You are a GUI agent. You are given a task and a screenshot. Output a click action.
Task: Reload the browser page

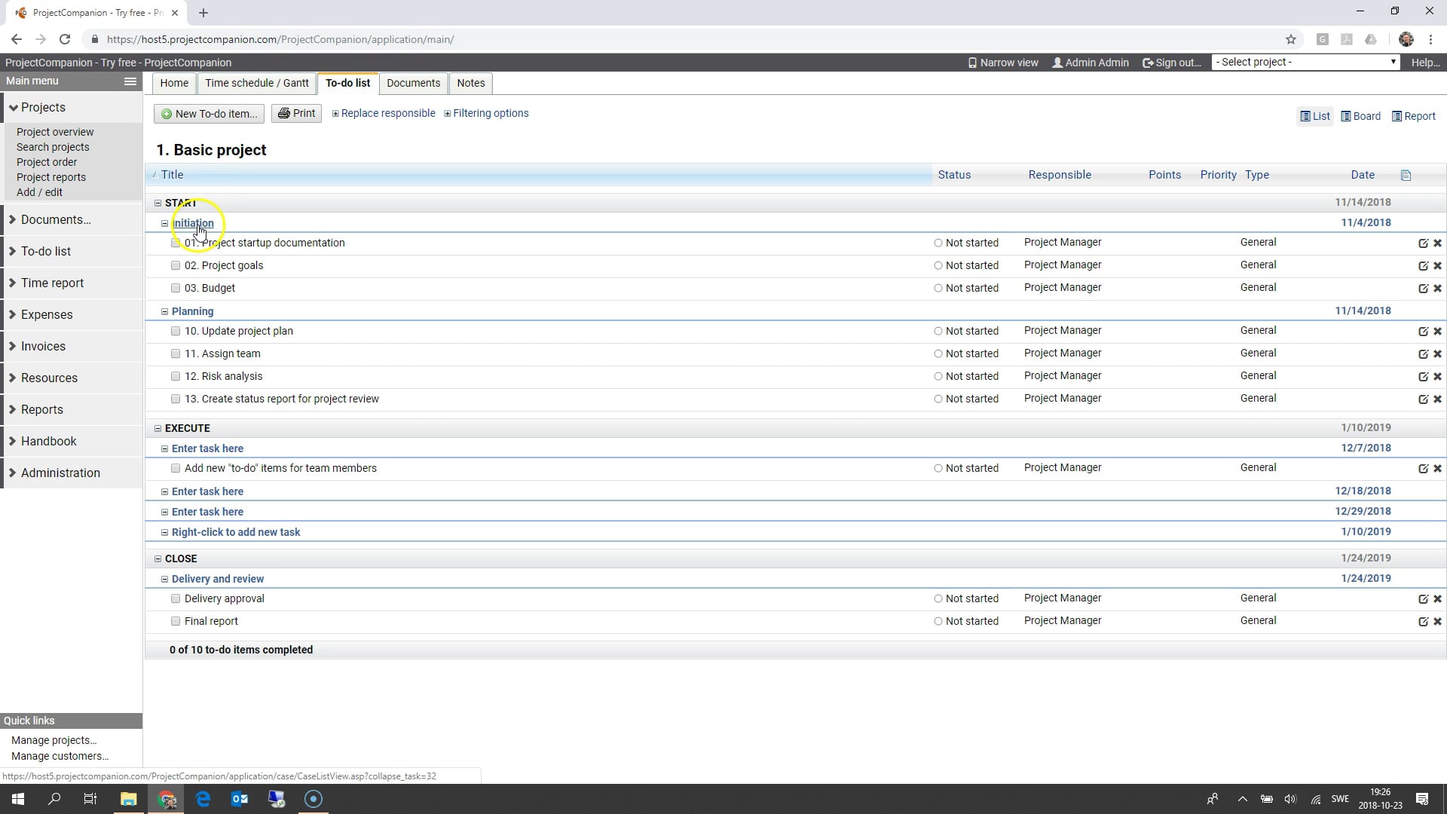point(65,39)
